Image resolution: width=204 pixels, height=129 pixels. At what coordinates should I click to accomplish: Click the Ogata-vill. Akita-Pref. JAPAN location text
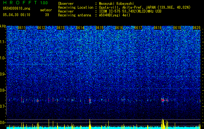[x=145, y=7]
